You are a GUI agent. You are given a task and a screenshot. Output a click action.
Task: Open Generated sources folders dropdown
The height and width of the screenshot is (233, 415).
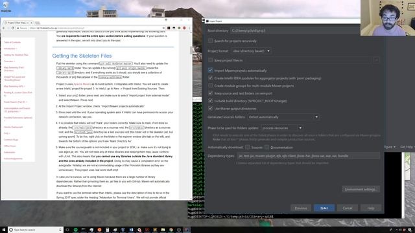pos(283,116)
